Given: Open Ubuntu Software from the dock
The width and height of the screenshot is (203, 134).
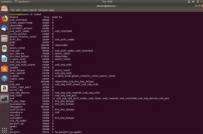Looking at the screenshot, I should (x=5, y=69).
